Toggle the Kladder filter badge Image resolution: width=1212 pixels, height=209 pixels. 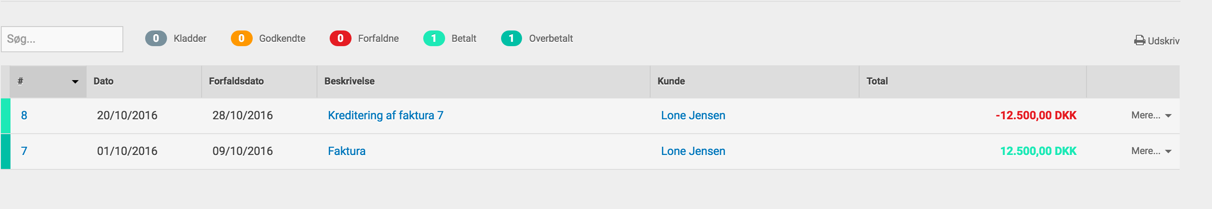click(x=156, y=38)
